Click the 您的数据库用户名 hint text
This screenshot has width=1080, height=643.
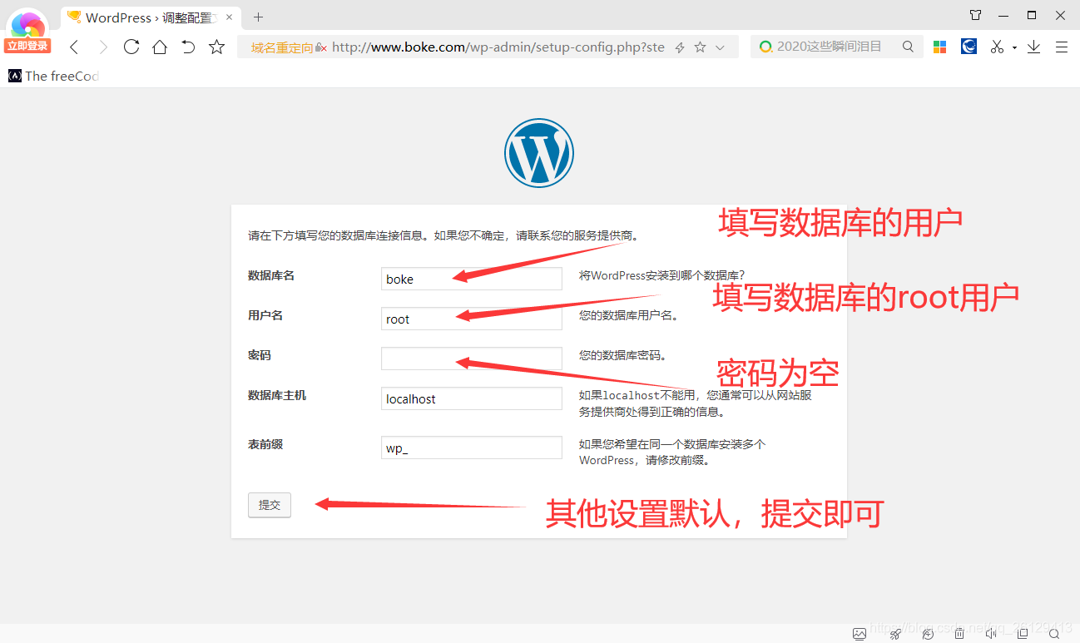point(629,315)
